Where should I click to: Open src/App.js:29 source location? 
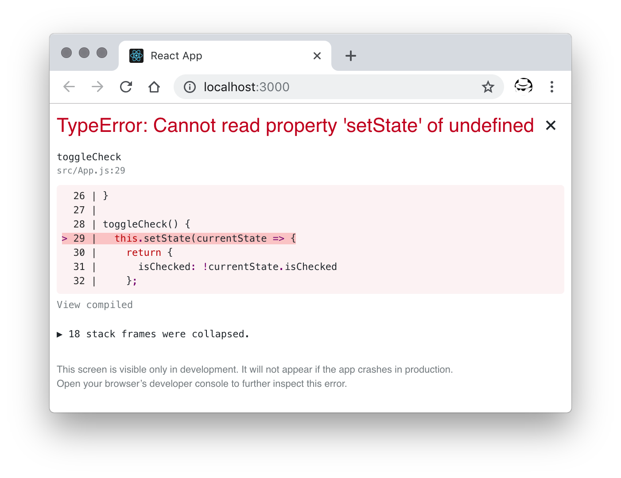(x=91, y=171)
